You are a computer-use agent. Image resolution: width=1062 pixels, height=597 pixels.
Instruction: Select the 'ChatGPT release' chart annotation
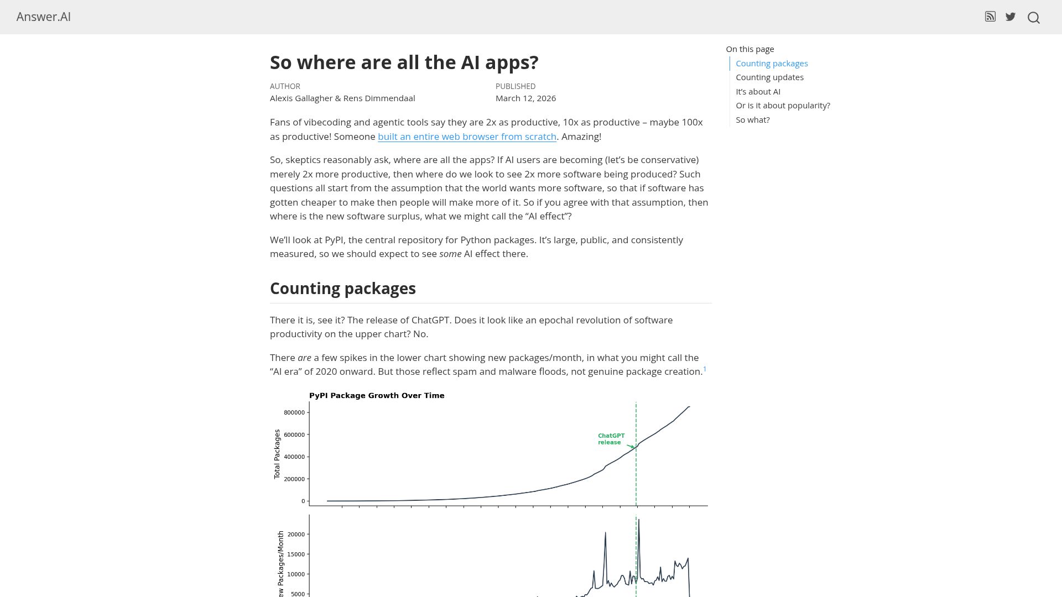611,439
